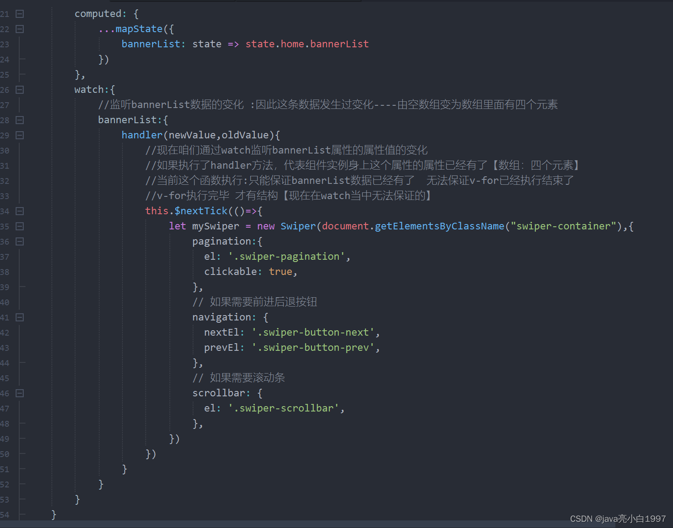Collapse the watch block fold marker on line 26
Image resolution: width=673 pixels, height=528 pixels.
point(20,90)
